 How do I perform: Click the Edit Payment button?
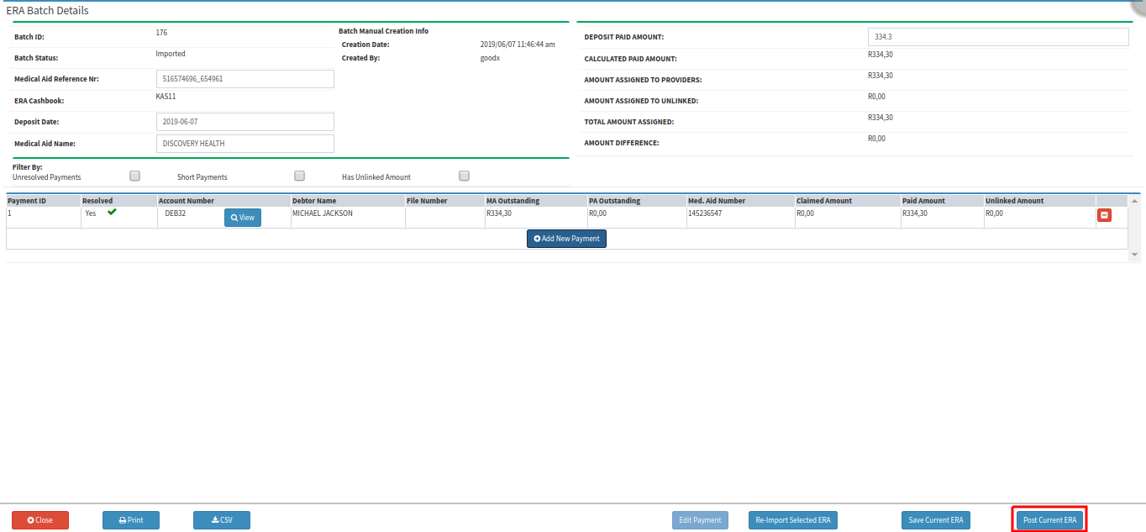[700, 520]
